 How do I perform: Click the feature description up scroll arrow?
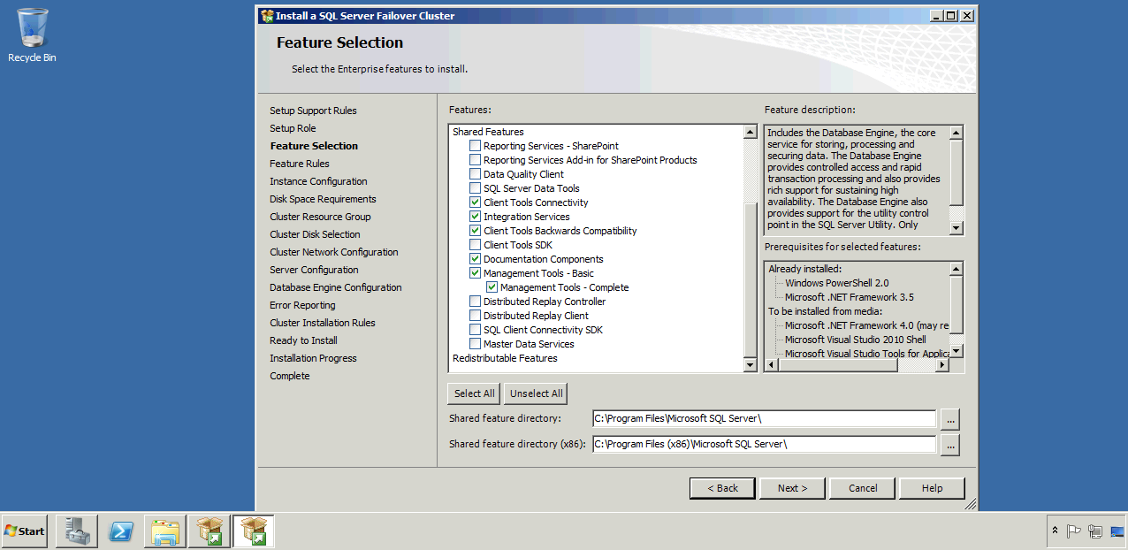point(957,134)
